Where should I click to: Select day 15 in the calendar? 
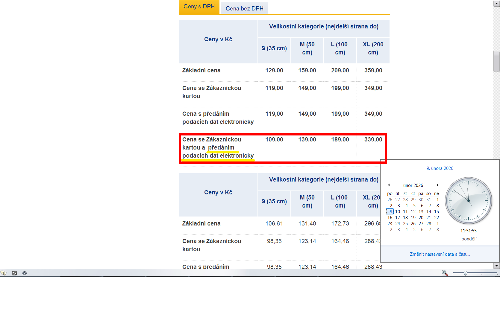click(x=437, y=212)
